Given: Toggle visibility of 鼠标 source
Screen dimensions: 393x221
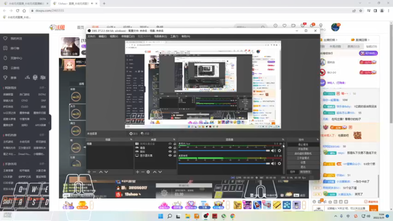Looking at the screenshot, I should (170, 152).
